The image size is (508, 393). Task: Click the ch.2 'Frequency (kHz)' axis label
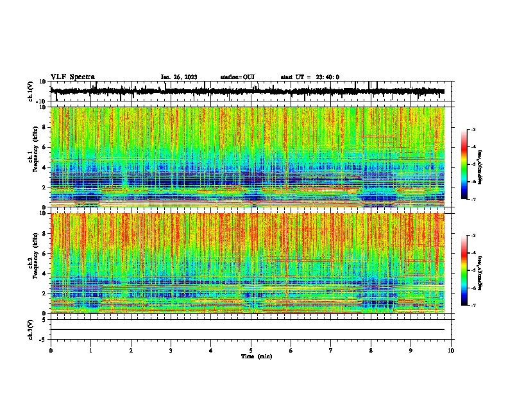coord(35,256)
